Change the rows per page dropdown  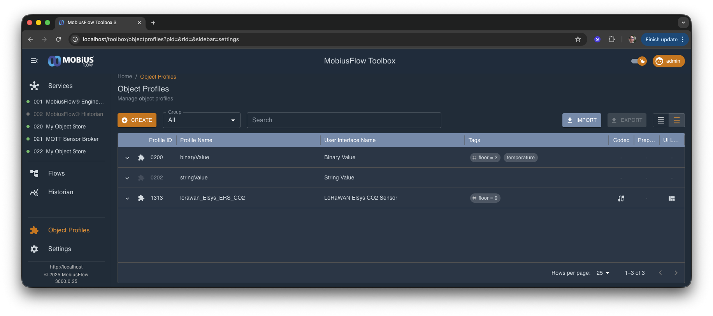pyautogui.click(x=603, y=273)
